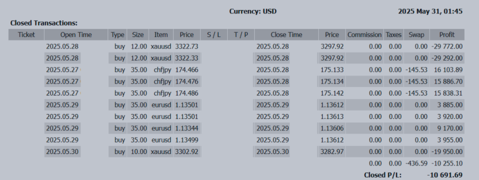Click the Commission column header
479x180 pixels.
click(365, 35)
